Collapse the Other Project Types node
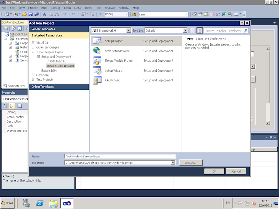Image resolution: width=279 pixels, height=209 pixels. tap(33, 52)
